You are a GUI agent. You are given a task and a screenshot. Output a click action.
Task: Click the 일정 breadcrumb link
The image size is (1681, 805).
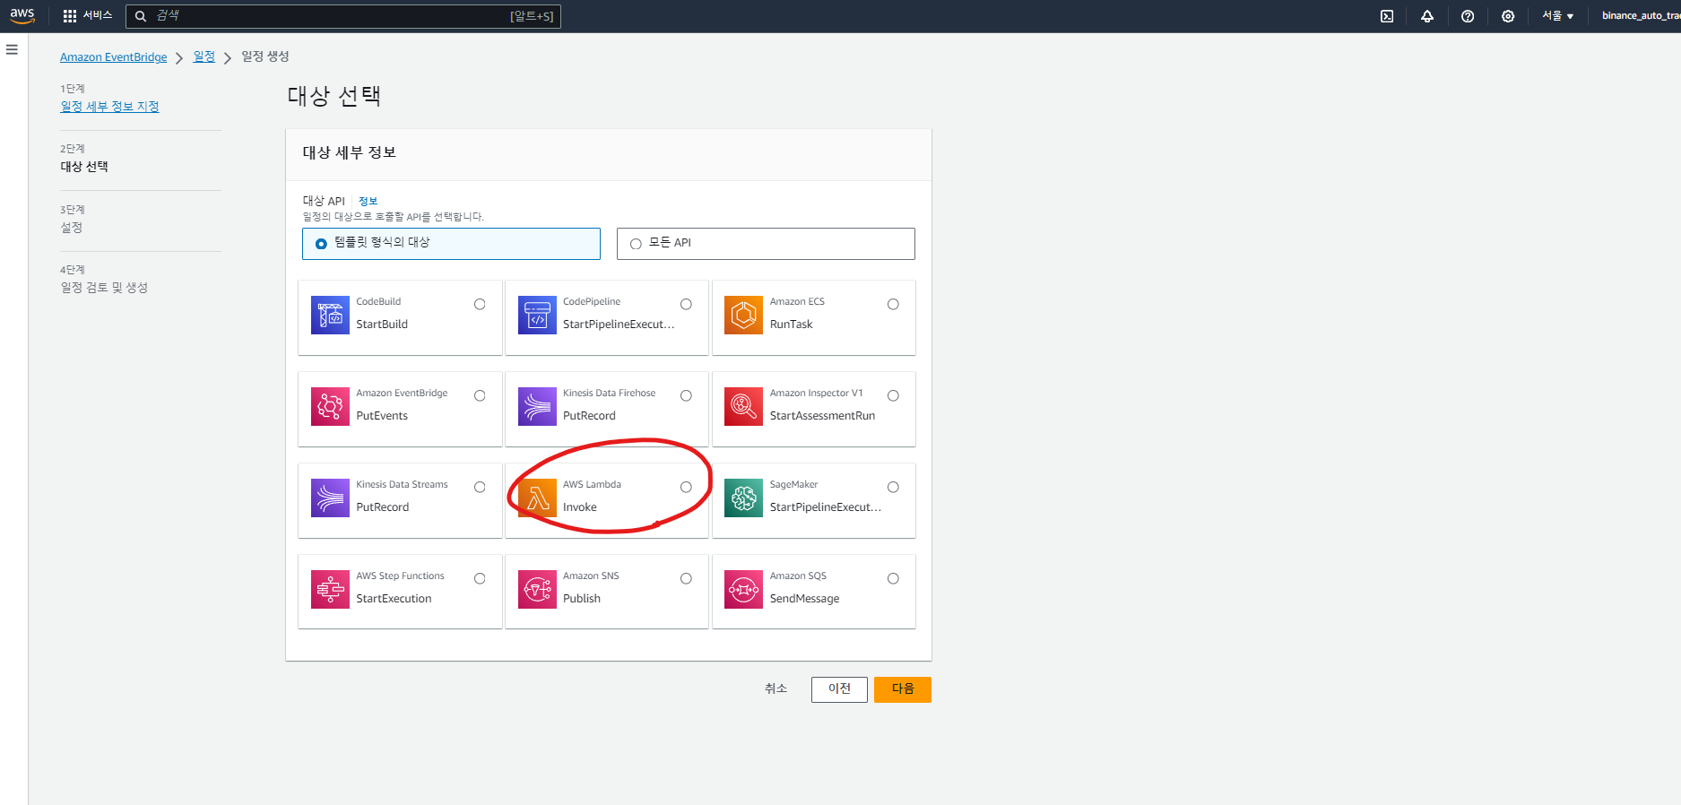click(x=204, y=56)
